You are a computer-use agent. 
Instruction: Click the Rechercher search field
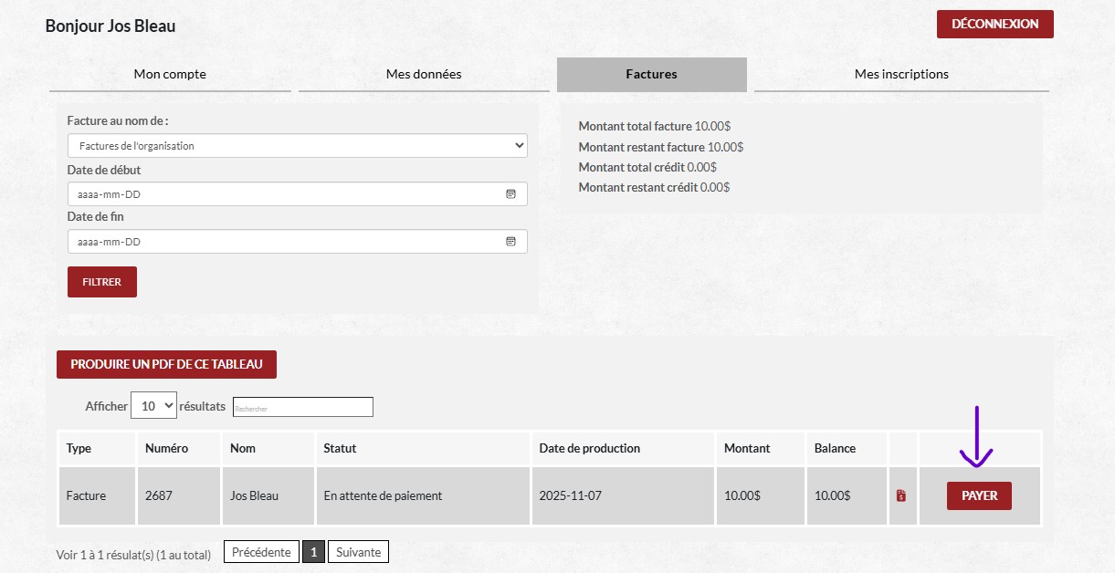tap(302, 408)
